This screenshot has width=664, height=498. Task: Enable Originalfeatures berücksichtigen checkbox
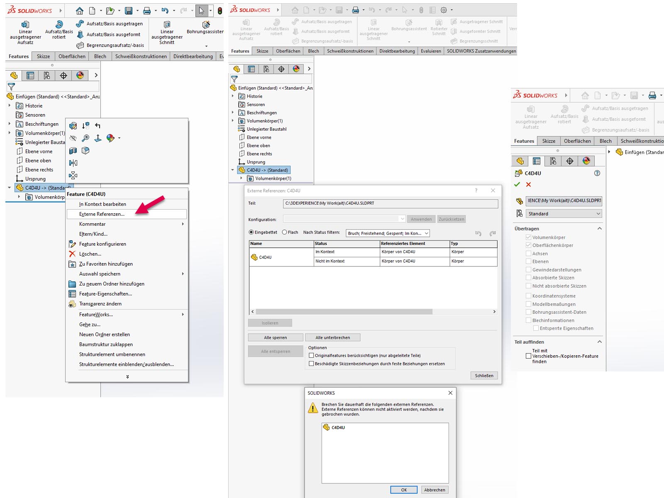311,355
